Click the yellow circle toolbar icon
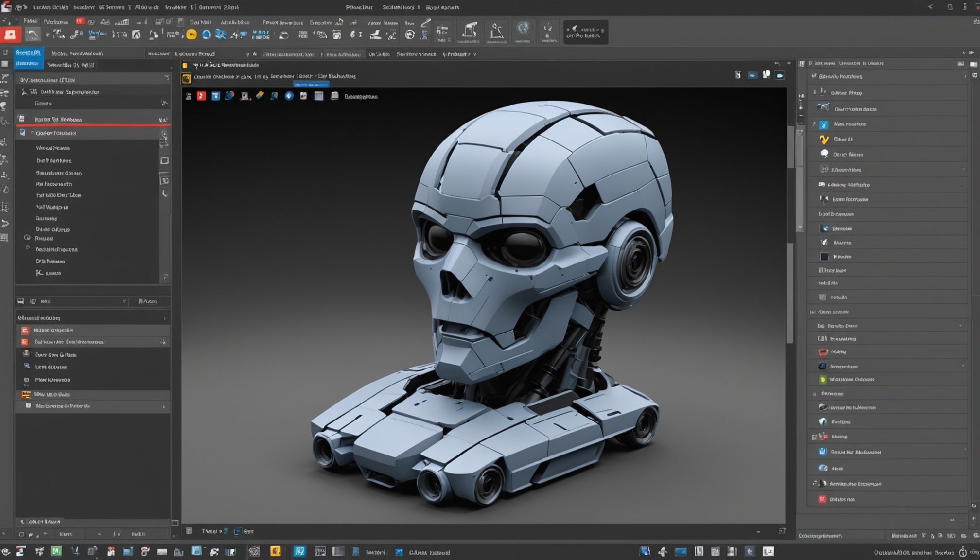The height and width of the screenshot is (560, 980). 192,35
